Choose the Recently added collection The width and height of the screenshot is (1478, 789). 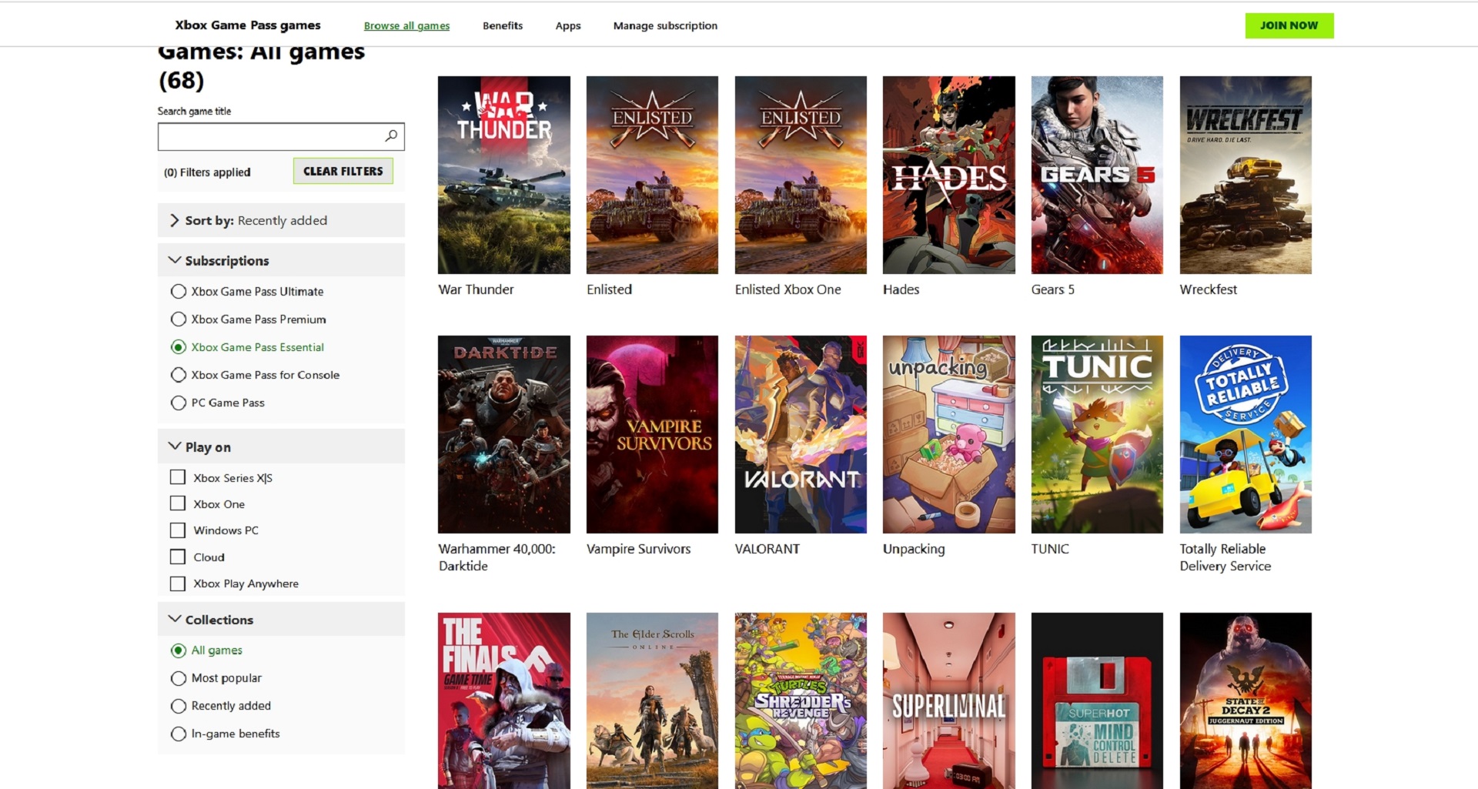click(179, 705)
